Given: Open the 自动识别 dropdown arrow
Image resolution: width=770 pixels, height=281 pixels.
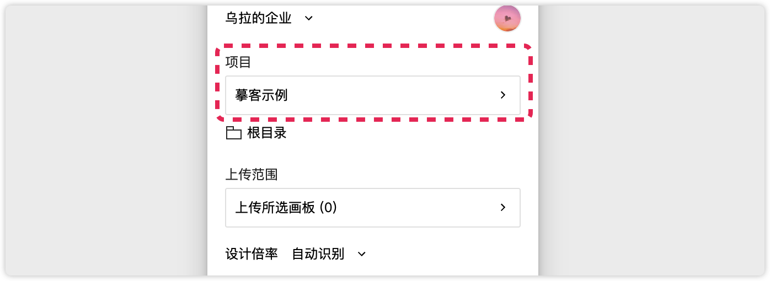Looking at the screenshot, I should click(x=362, y=254).
